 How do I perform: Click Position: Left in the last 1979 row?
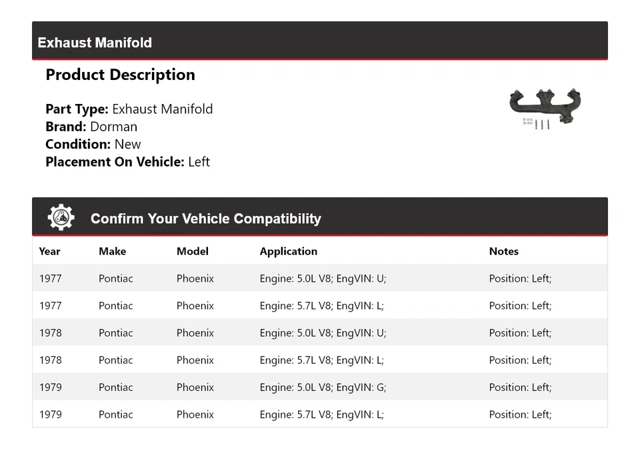pyautogui.click(x=520, y=414)
